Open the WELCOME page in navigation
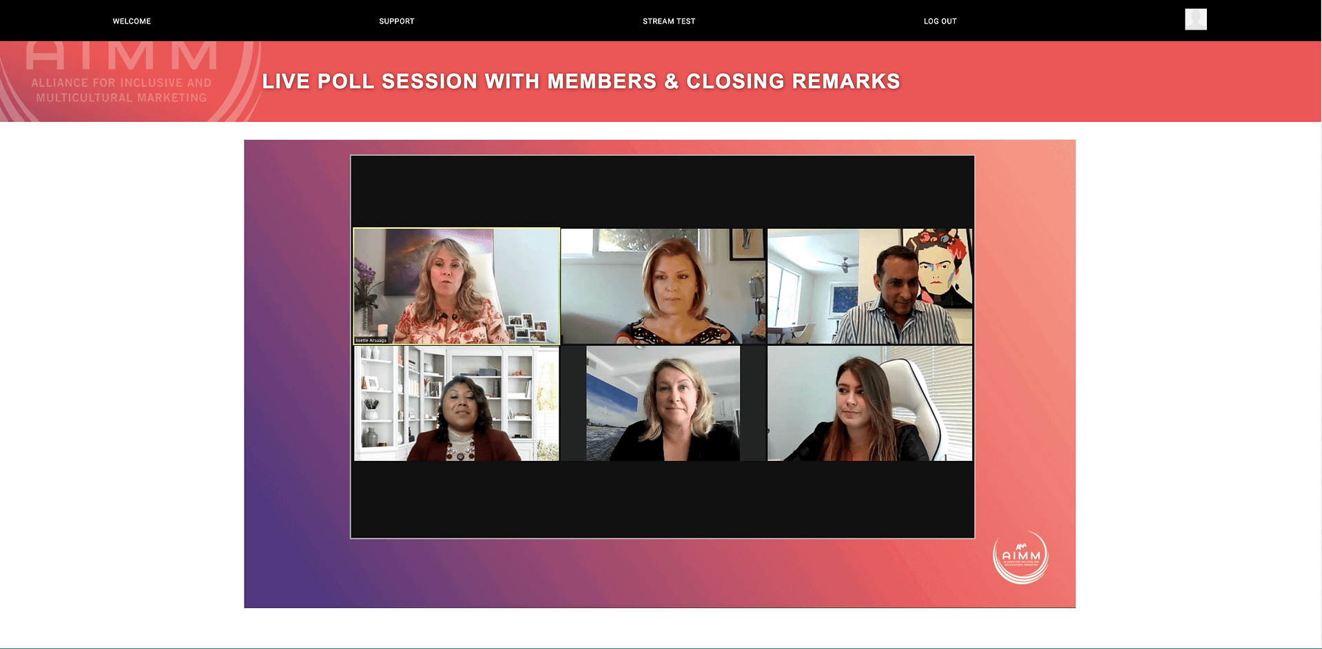Screen dimensions: 1322x649 point(132,21)
